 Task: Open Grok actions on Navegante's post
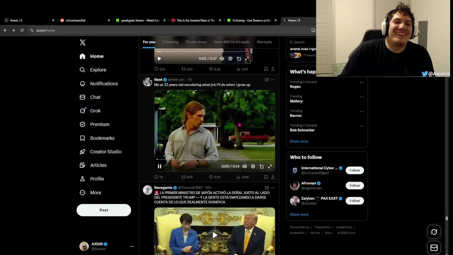click(267, 188)
